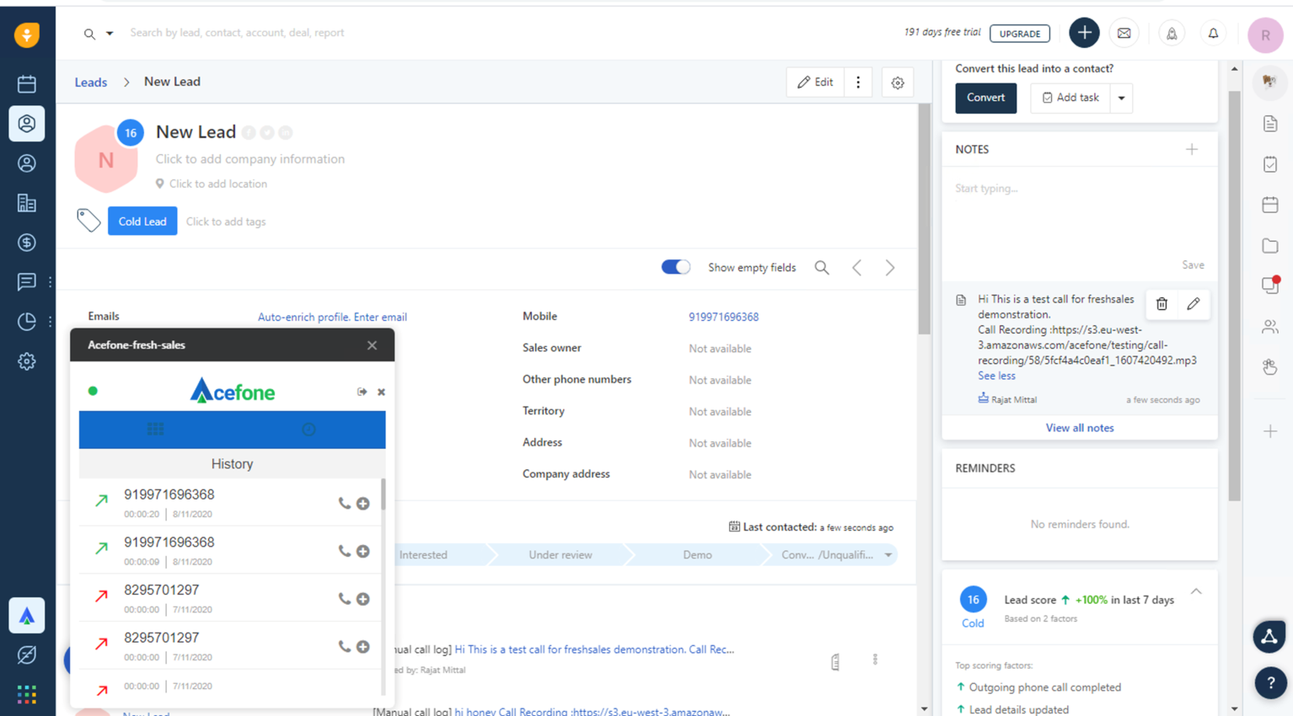Call the first 919971696368 history entry

click(344, 503)
